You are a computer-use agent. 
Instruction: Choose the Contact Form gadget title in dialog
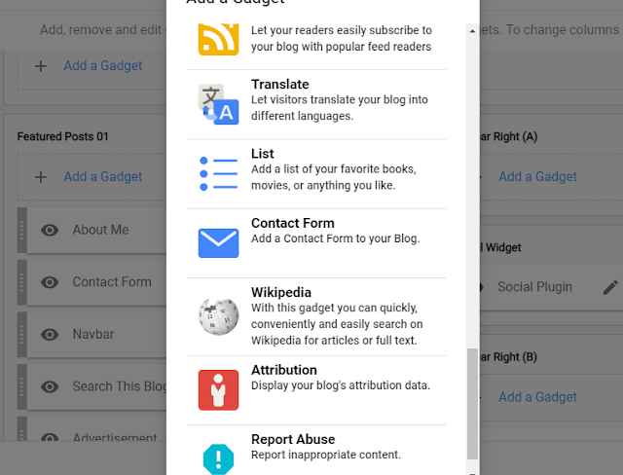(x=293, y=223)
